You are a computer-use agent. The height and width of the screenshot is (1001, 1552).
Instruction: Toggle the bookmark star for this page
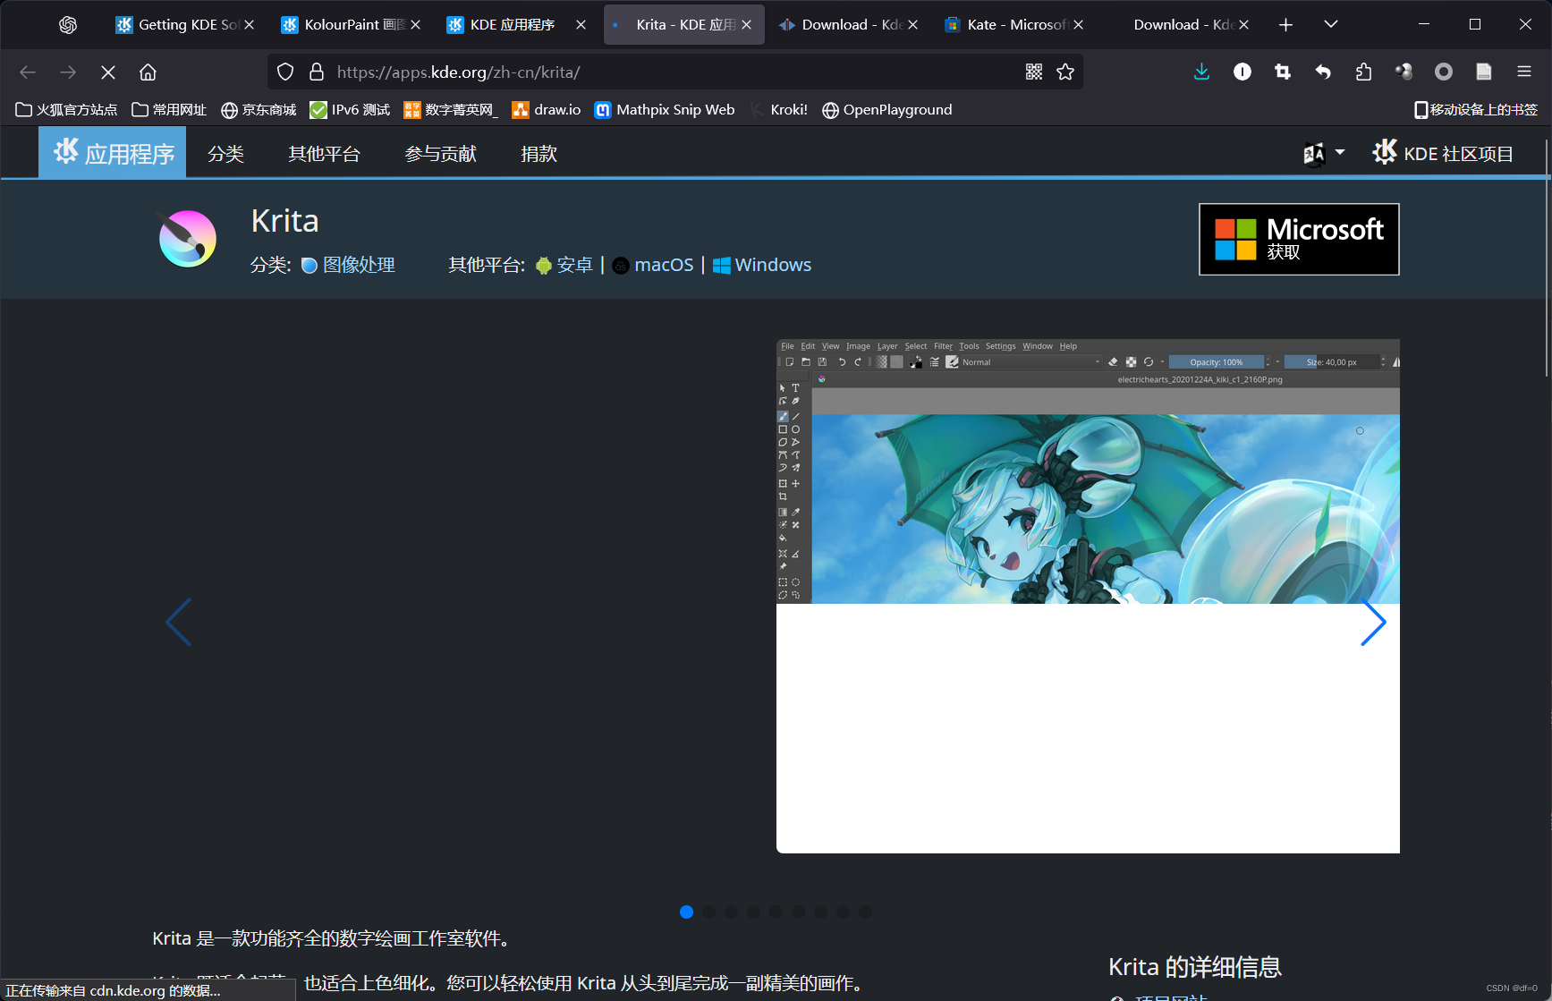pyautogui.click(x=1065, y=72)
